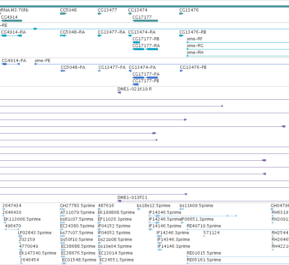Click the ome-RF transcript label
The image size is (289, 265).
(x=195, y=39)
